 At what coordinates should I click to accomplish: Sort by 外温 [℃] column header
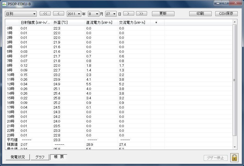(68, 23)
